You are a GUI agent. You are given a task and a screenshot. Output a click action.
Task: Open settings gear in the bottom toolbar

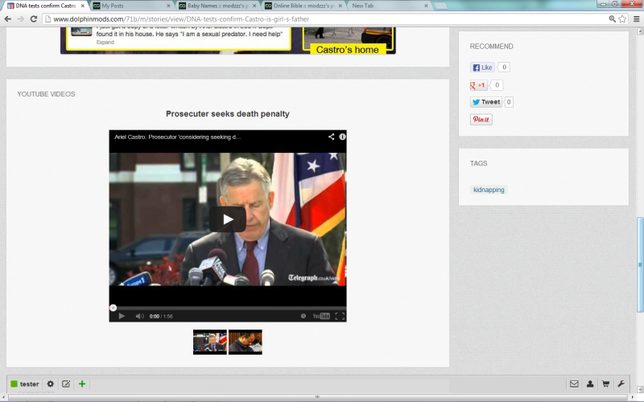coord(51,384)
